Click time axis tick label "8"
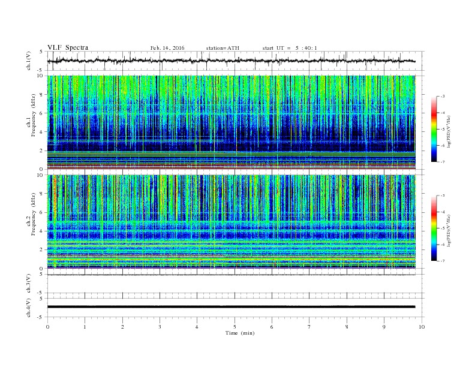The image size is (475, 367). [x=347, y=327]
